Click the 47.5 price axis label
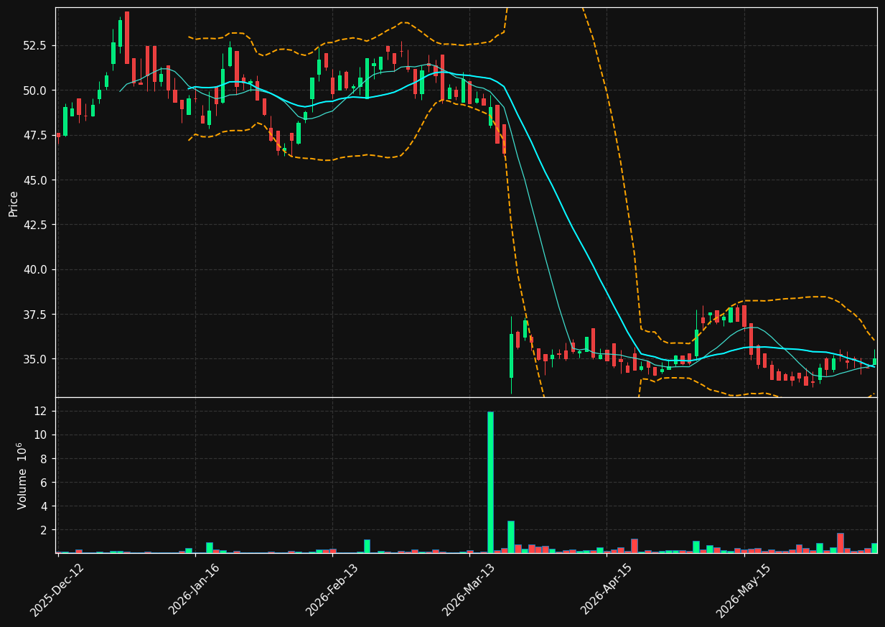The image size is (885, 627). 34,135
